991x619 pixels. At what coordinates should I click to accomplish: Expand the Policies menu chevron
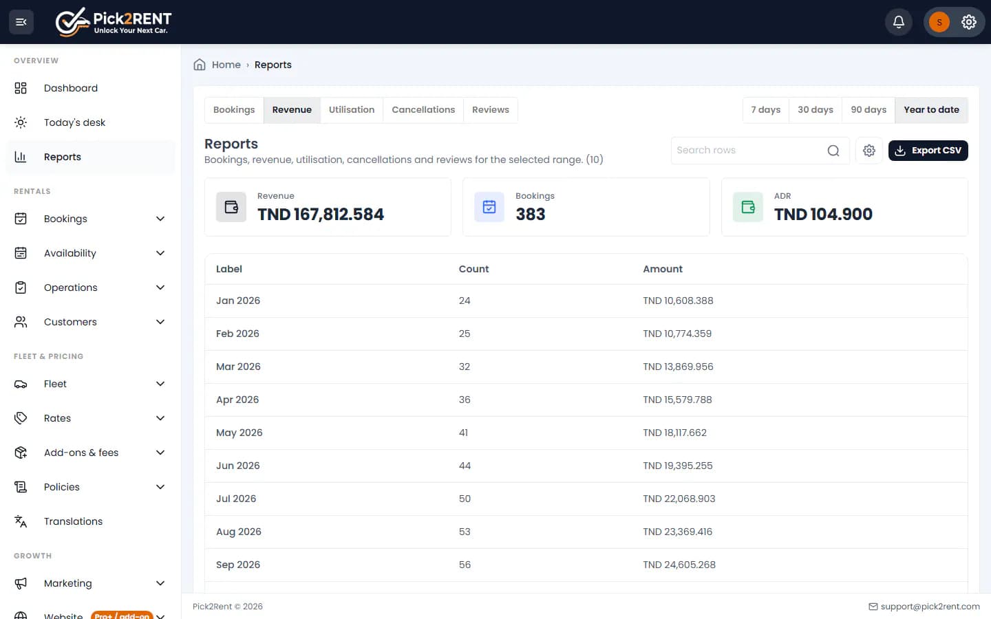click(160, 487)
